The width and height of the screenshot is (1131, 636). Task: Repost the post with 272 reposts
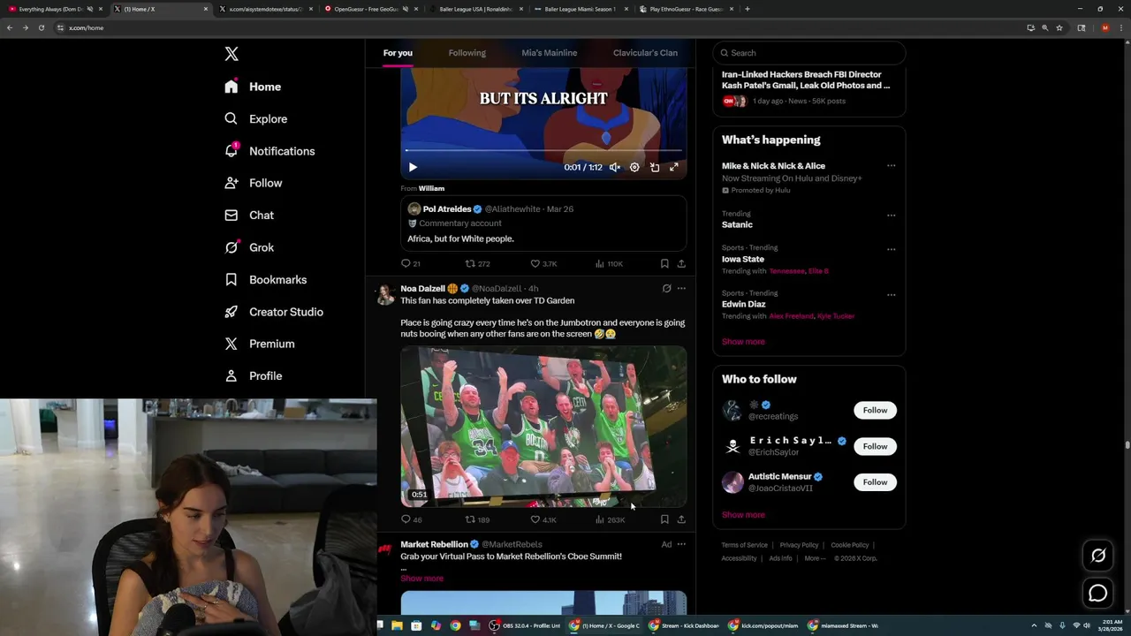[x=477, y=263]
